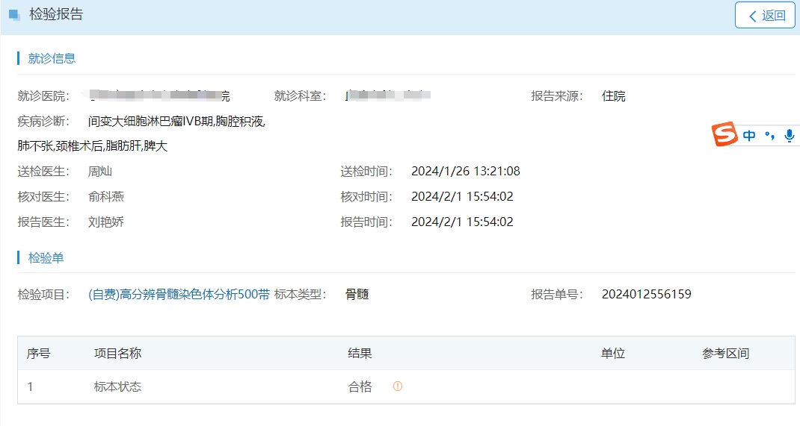Click the 住院 report source value
Image resolution: width=800 pixels, height=426 pixels.
(613, 95)
